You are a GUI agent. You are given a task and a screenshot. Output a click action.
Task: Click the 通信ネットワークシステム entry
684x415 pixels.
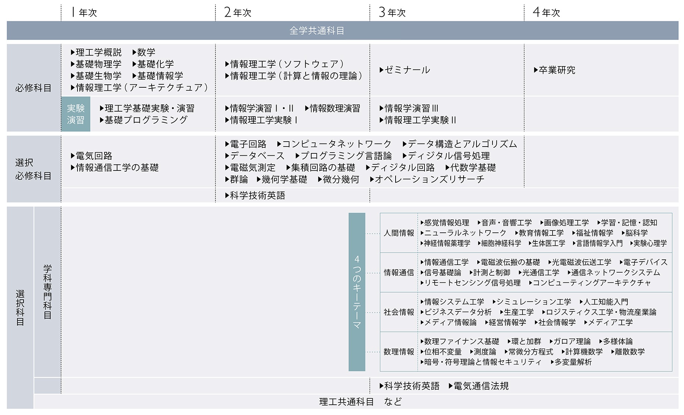614,272
